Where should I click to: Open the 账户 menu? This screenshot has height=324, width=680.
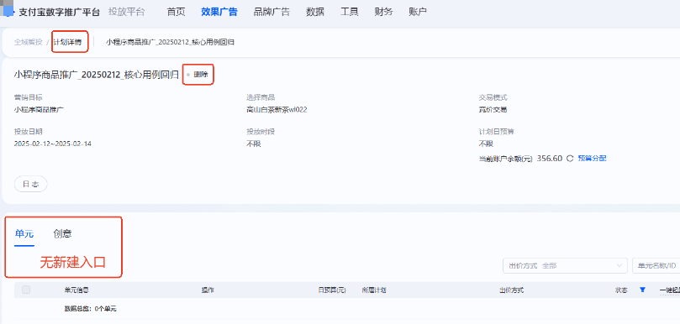[x=418, y=12]
